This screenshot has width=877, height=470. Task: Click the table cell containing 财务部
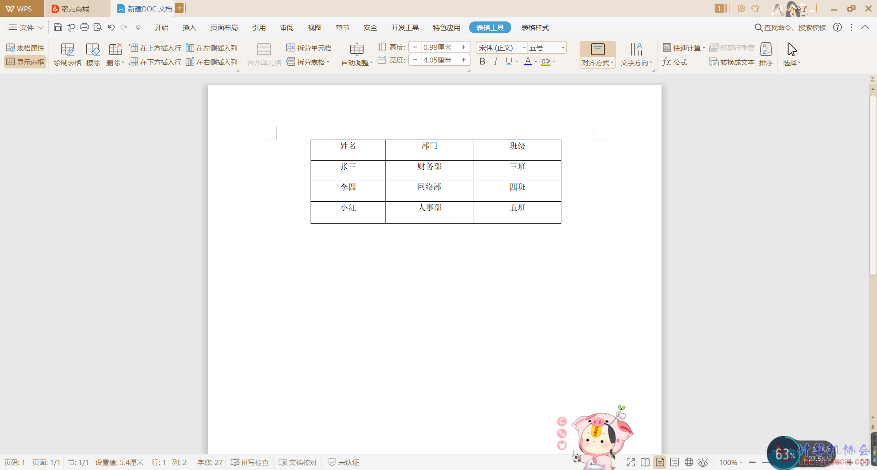click(x=429, y=170)
